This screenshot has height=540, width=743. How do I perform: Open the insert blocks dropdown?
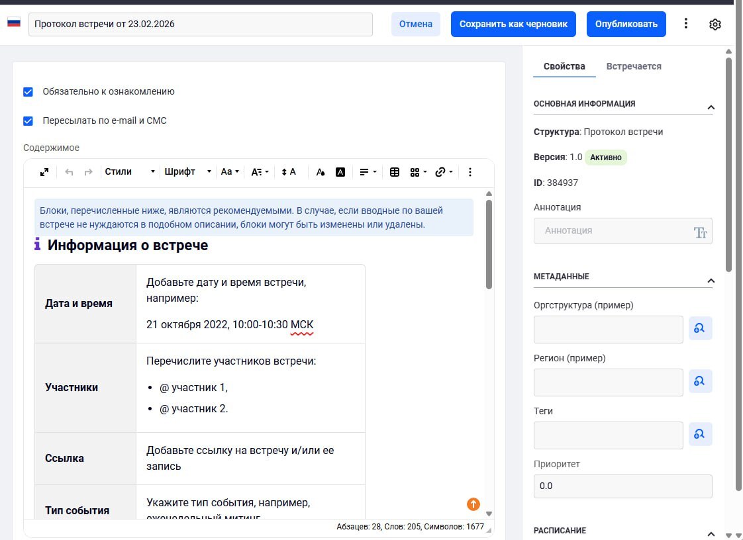[x=419, y=172]
